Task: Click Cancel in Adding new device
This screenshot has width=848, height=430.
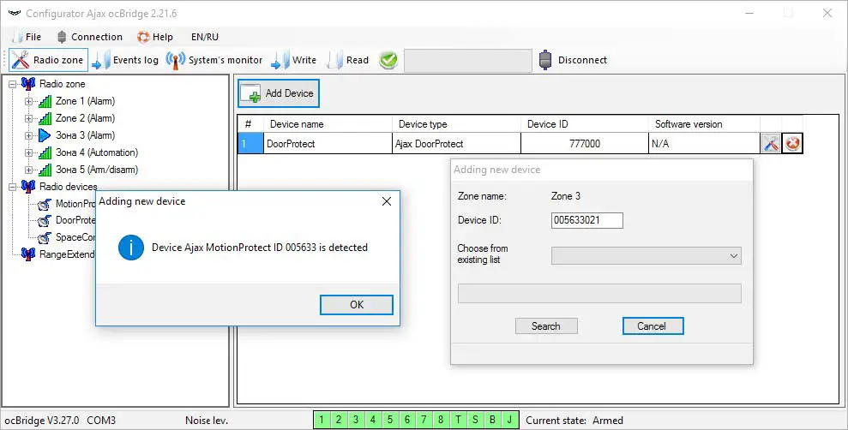Action: point(653,326)
